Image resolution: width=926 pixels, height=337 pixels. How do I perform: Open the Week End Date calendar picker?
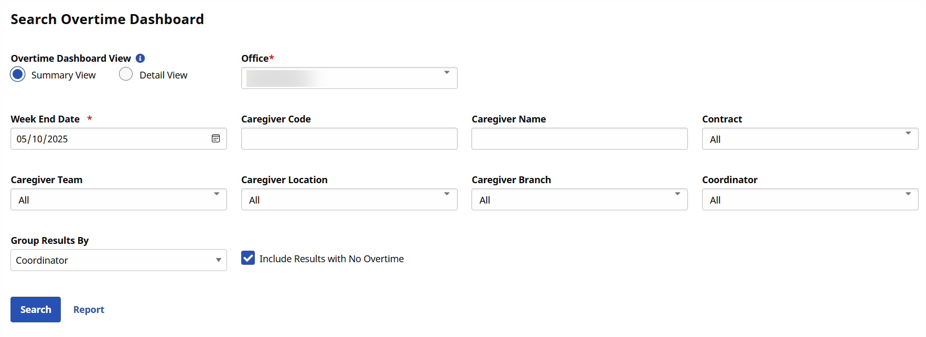point(216,139)
